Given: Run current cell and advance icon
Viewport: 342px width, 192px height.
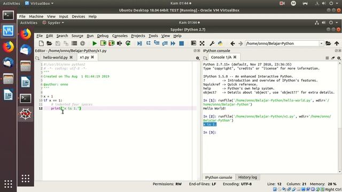Looking at the screenshot, I should click(112, 43).
